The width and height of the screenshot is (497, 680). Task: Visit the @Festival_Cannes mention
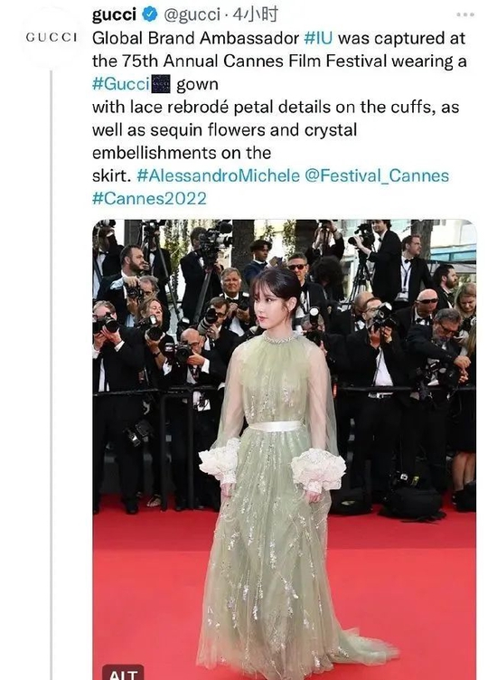click(x=377, y=175)
